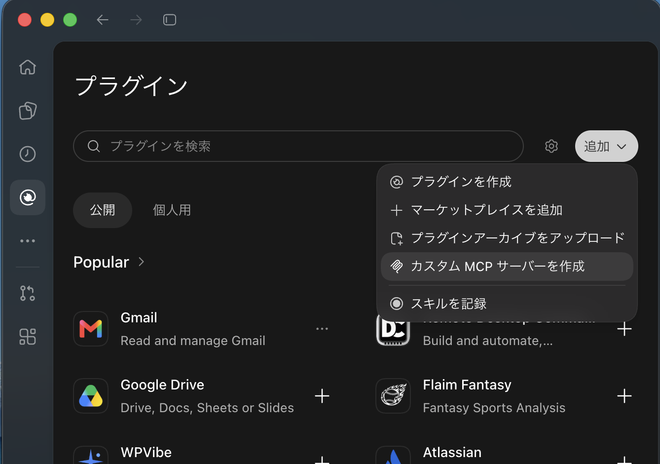Go back with the left arrow

[103, 20]
